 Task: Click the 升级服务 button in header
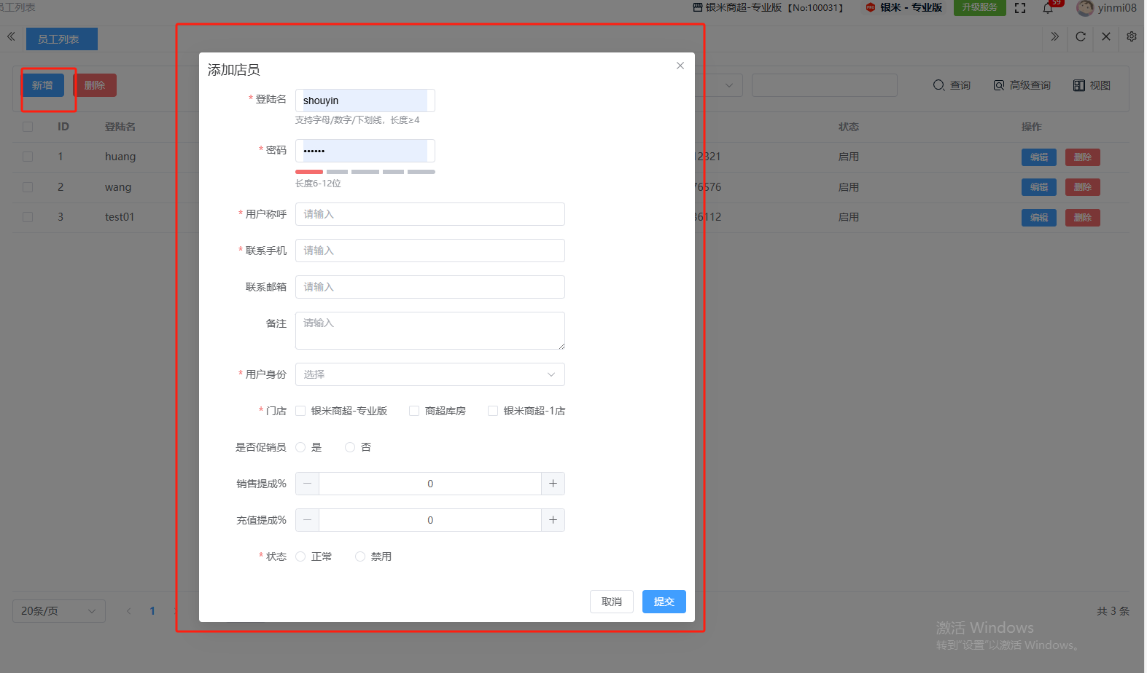(979, 7)
